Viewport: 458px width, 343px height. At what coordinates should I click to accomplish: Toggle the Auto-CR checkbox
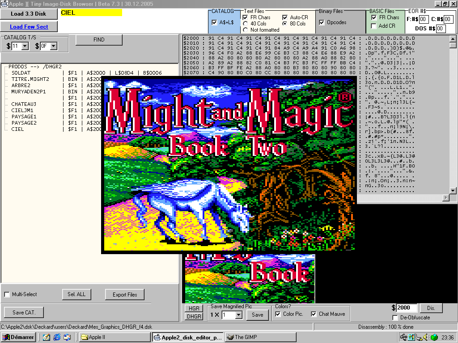(x=285, y=17)
